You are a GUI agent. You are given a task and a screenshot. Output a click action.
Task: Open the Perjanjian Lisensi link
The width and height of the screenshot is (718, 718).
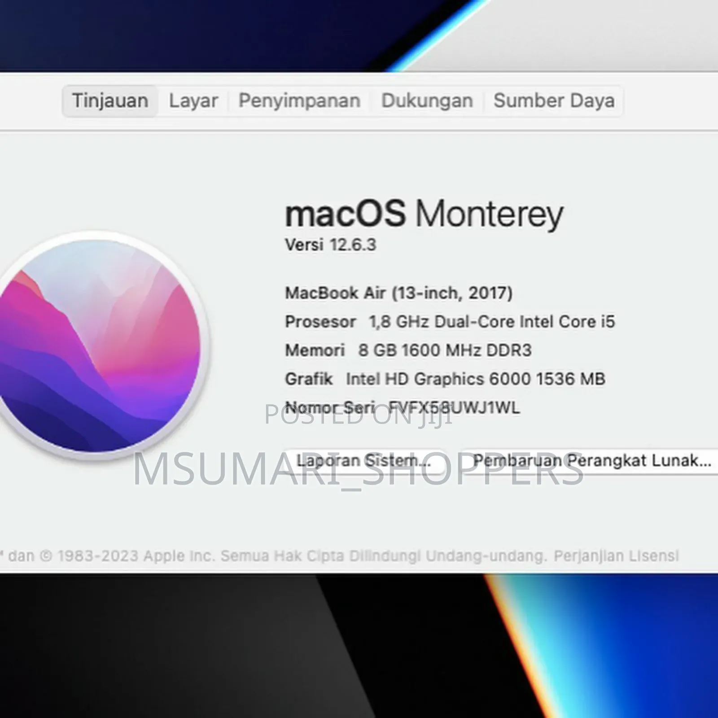click(616, 556)
